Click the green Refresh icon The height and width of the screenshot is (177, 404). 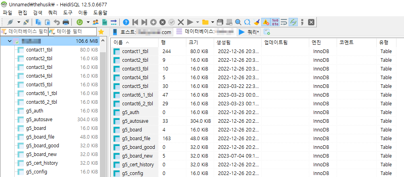pyautogui.click(x=80, y=22)
